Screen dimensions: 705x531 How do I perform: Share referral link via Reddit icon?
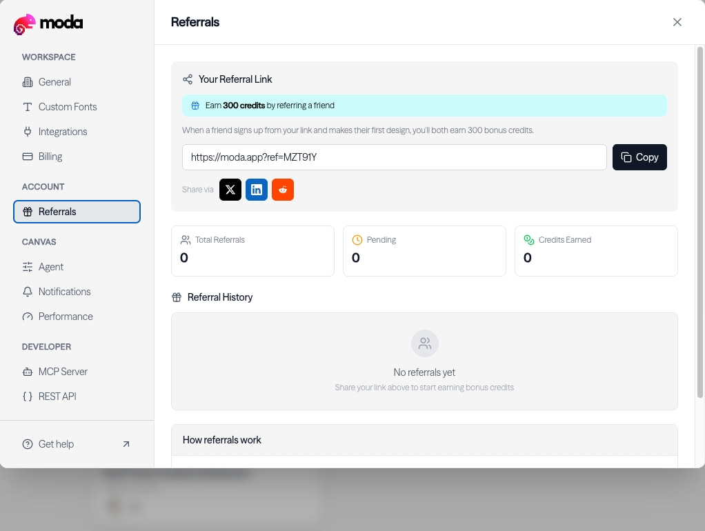(283, 189)
